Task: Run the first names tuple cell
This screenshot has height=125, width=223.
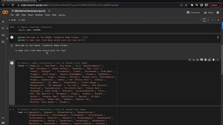Action: point(12,63)
